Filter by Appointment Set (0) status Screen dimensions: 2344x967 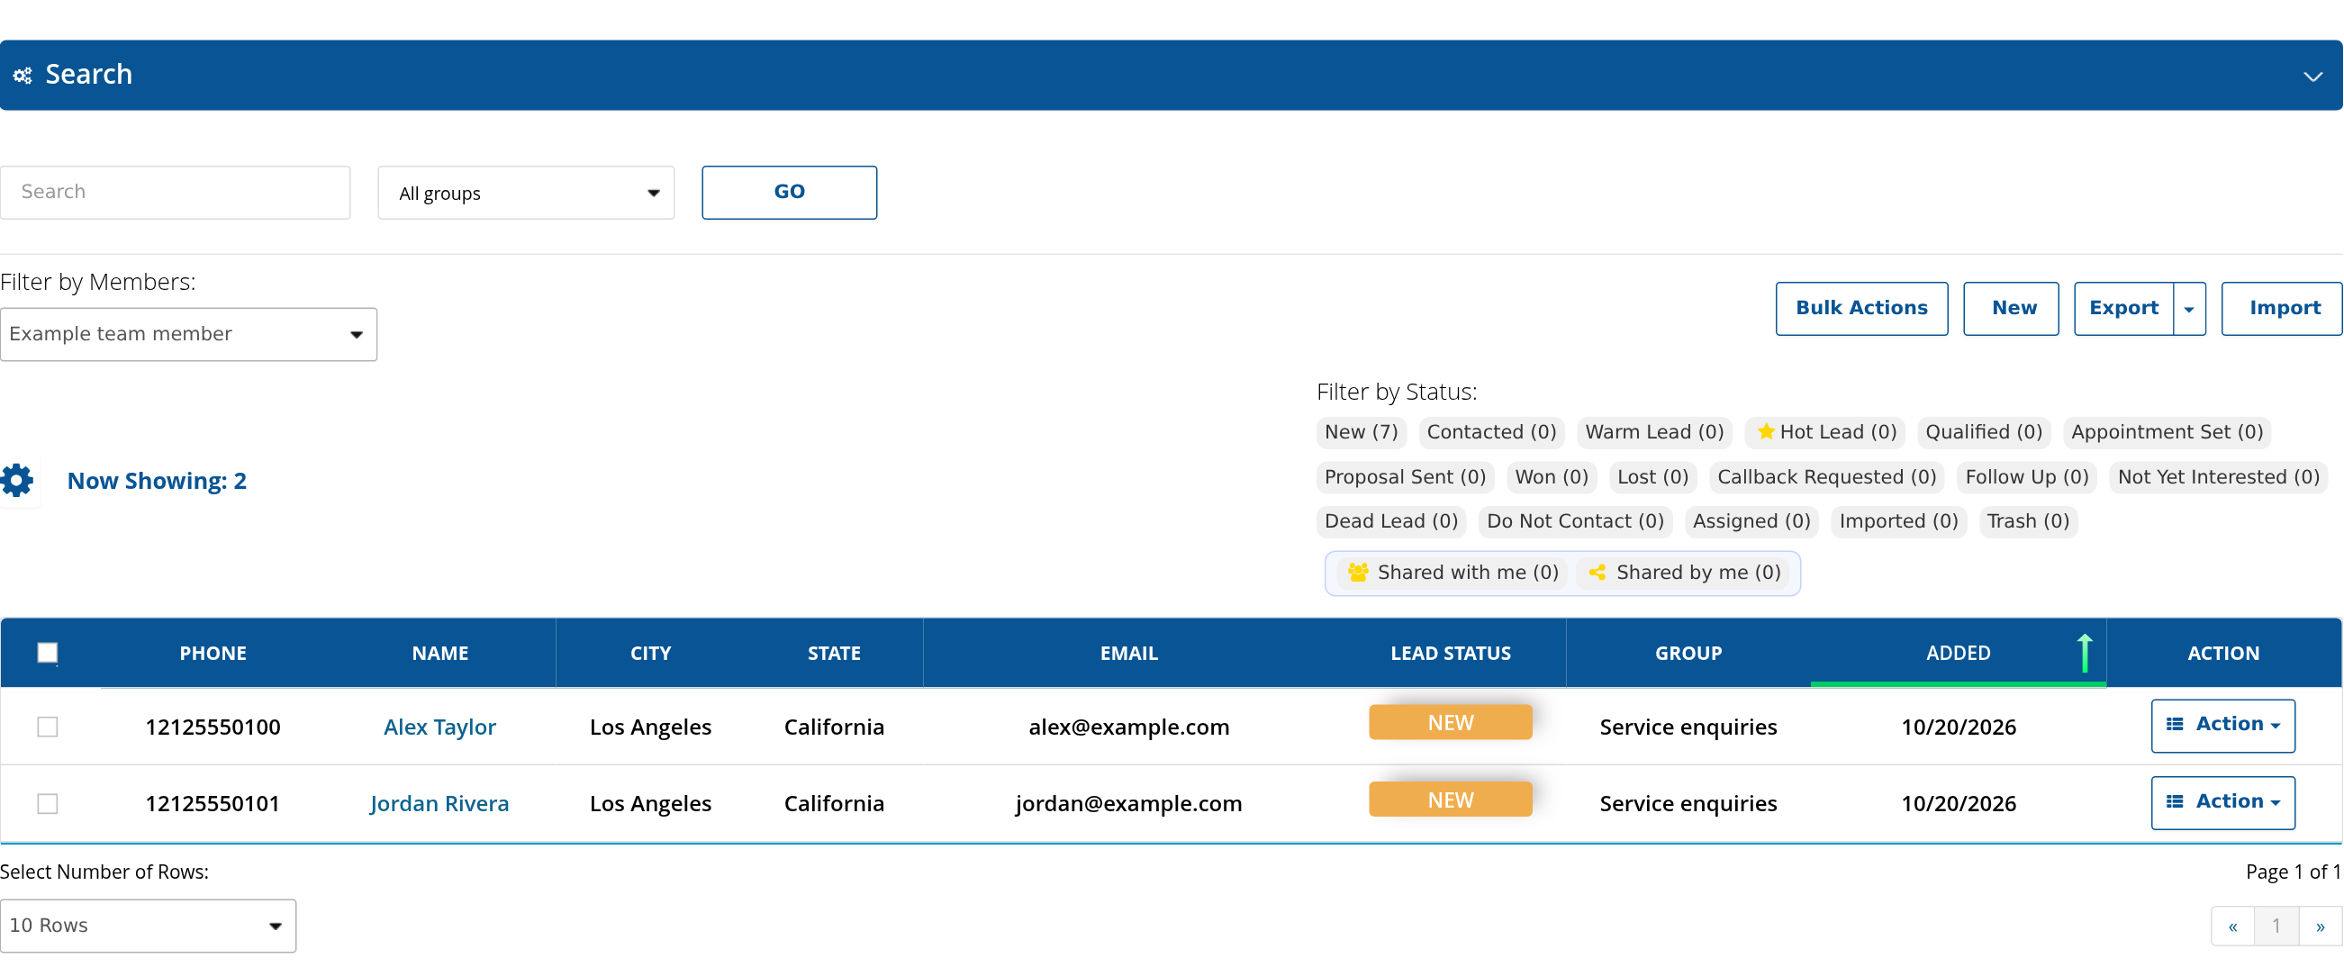pos(2167,432)
